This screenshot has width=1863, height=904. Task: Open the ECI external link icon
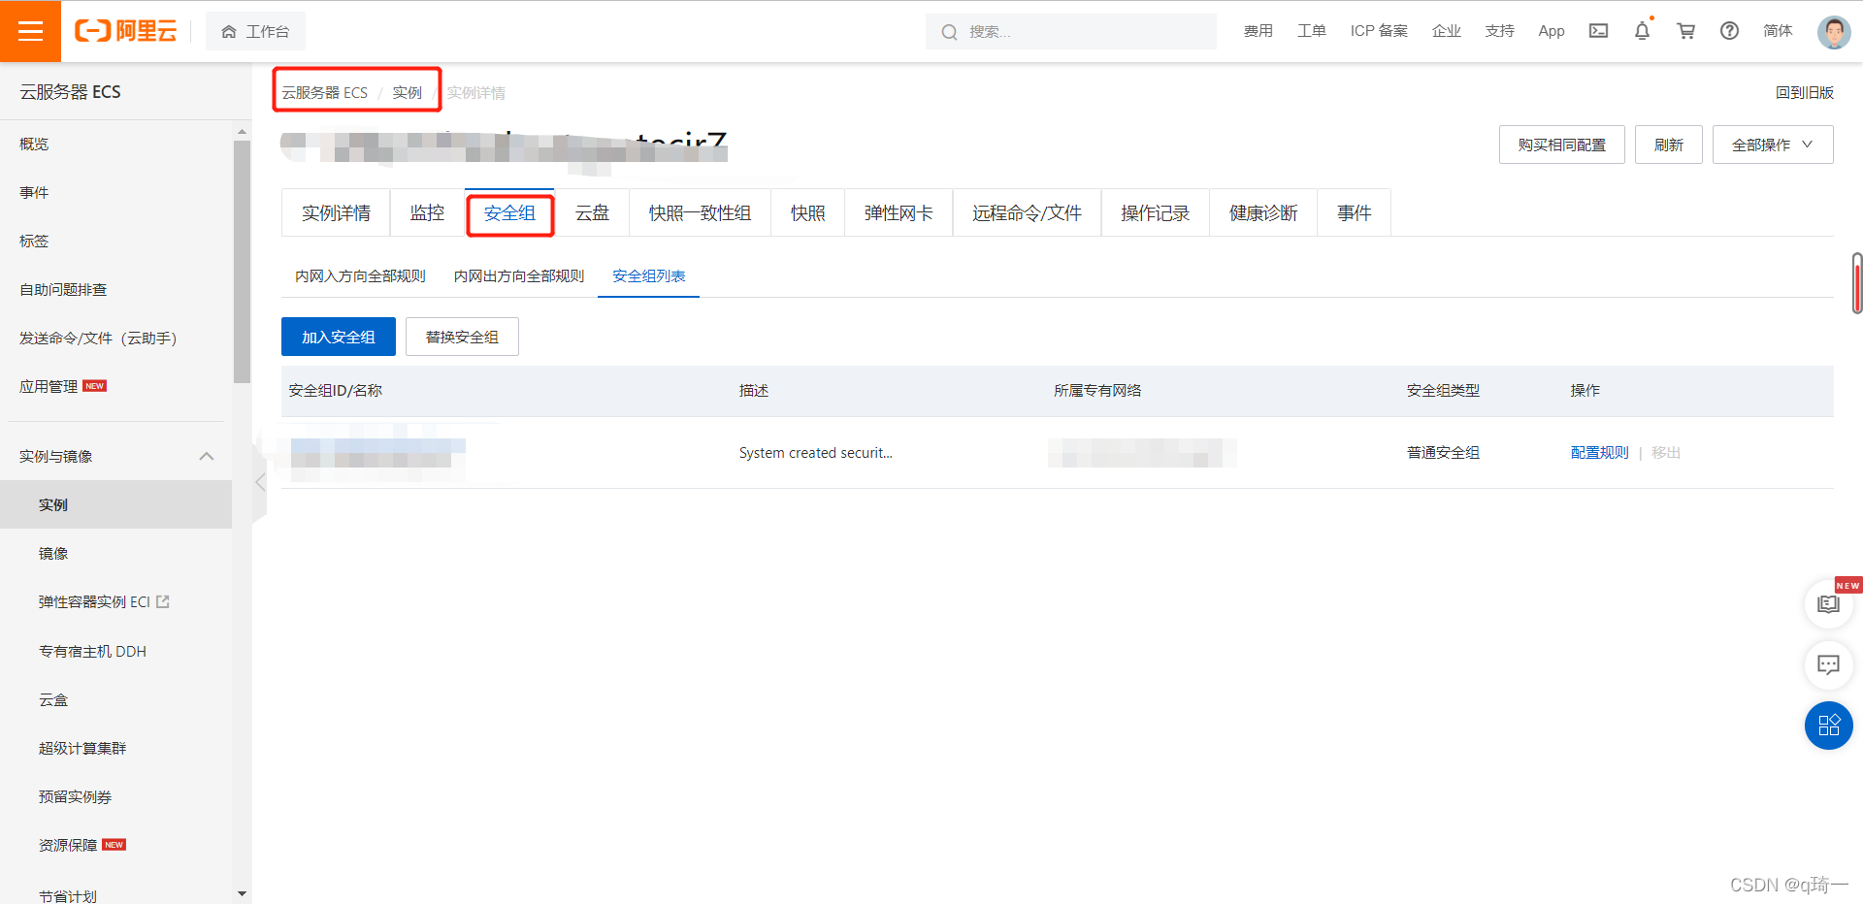[x=163, y=601]
